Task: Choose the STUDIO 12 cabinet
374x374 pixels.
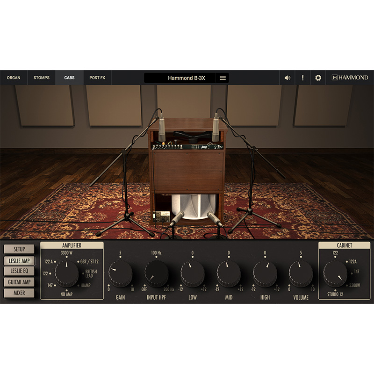Action: (x=335, y=295)
